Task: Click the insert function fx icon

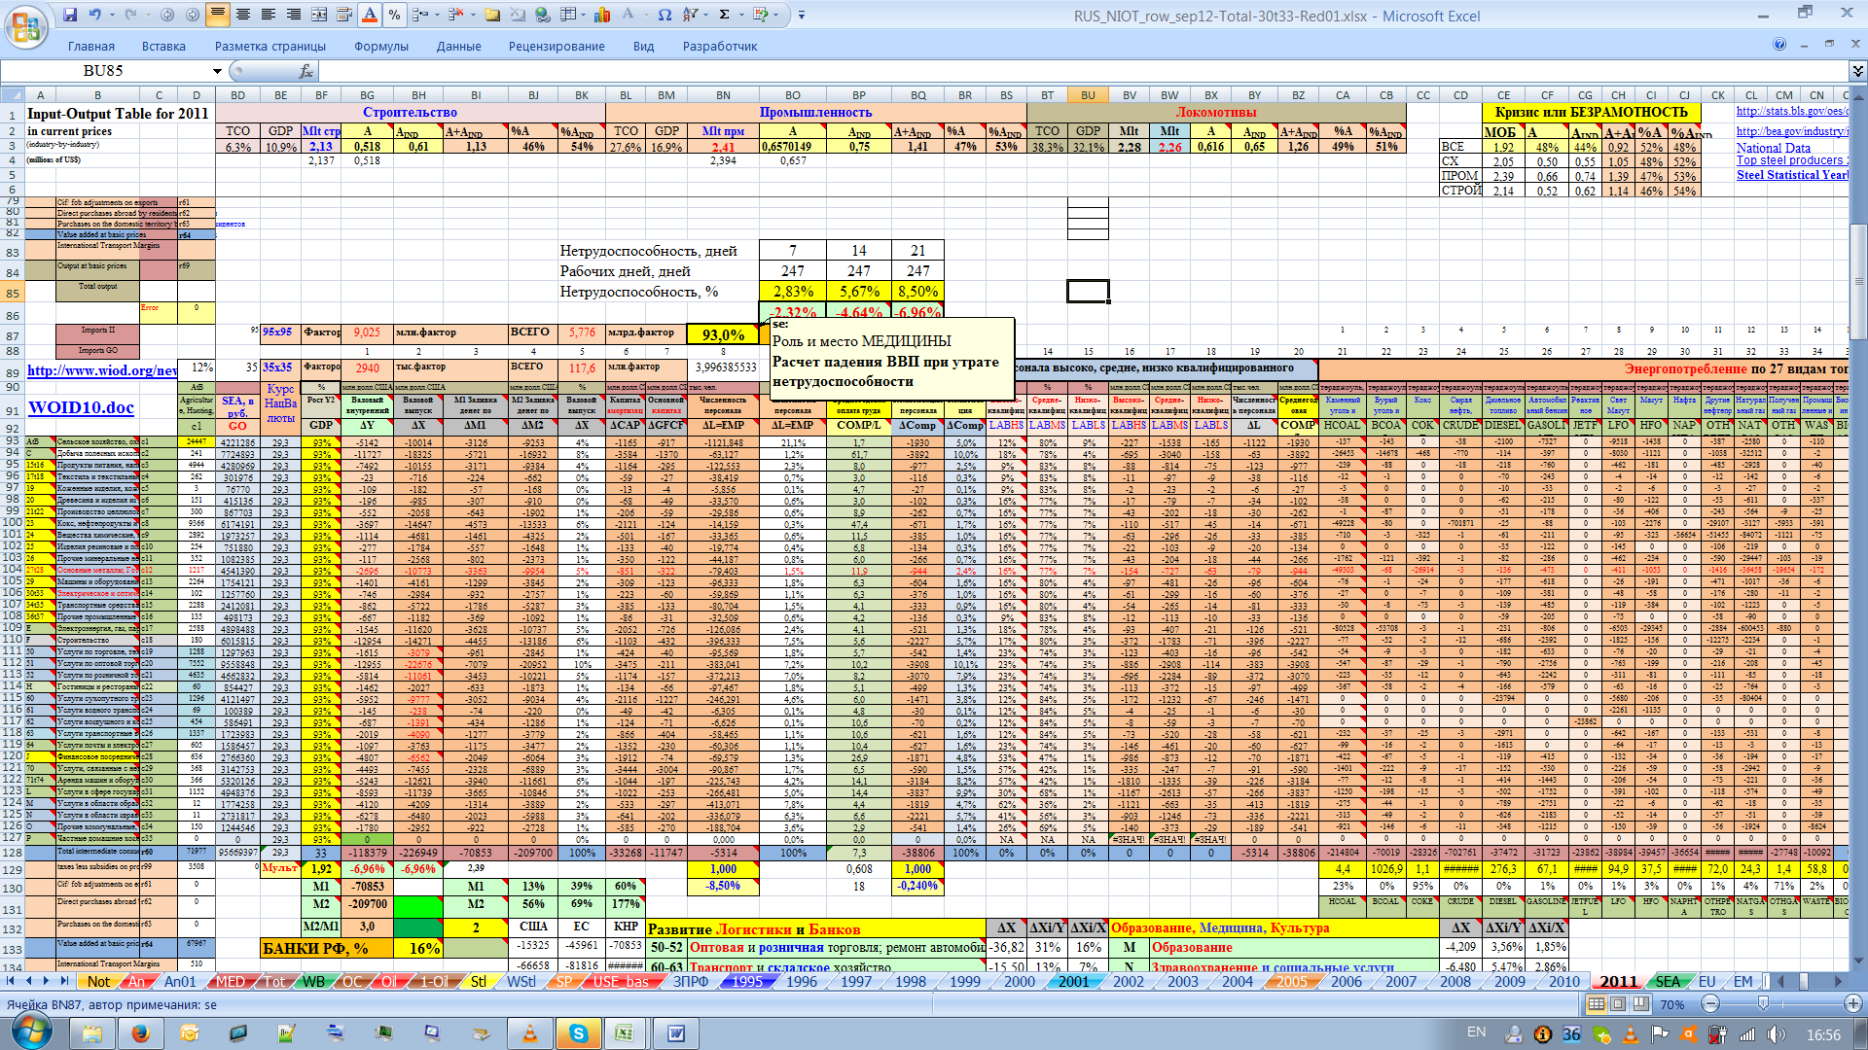Action: click(305, 71)
